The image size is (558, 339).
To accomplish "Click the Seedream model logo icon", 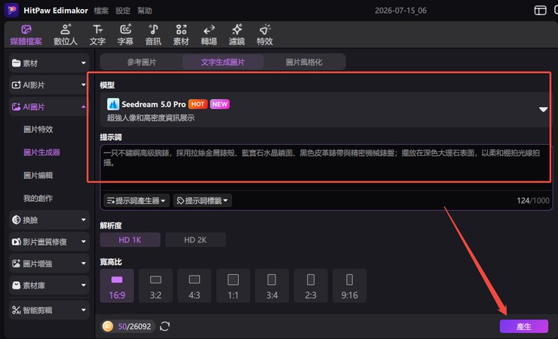I will click(113, 104).
